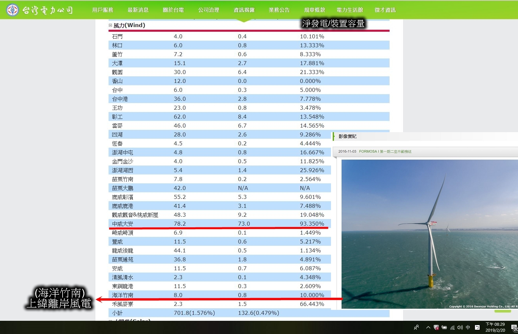Open the FORMOSA I 第一期二座示範機組 link
518x334 pixels.
tap(385, 151)
